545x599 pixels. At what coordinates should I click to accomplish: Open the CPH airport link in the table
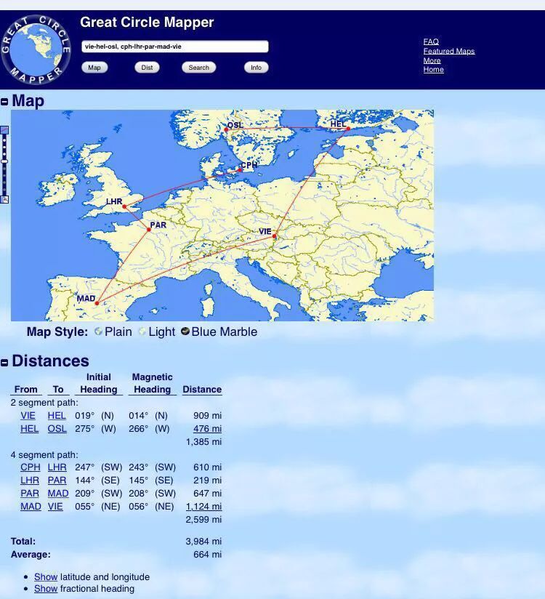(x=30, y=467)
